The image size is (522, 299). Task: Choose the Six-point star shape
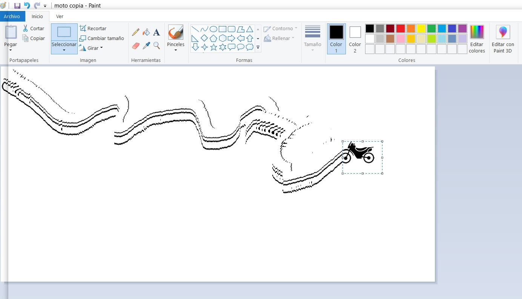pyautogui.click(x=223, y=47)
